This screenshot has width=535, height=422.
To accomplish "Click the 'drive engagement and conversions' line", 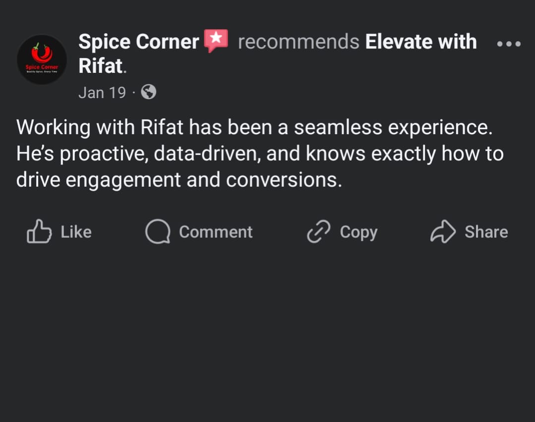I will pyautogui.click(x=179, y=180).
